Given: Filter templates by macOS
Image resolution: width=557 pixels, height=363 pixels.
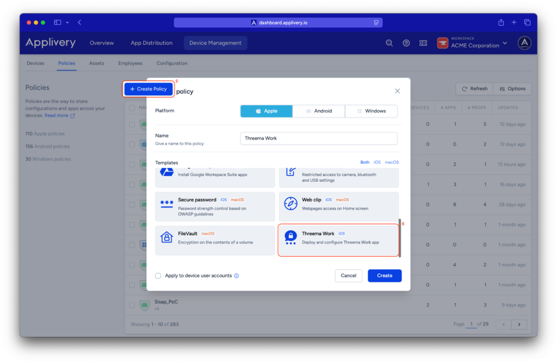Looking at the screenshot, I should point(392,162).
